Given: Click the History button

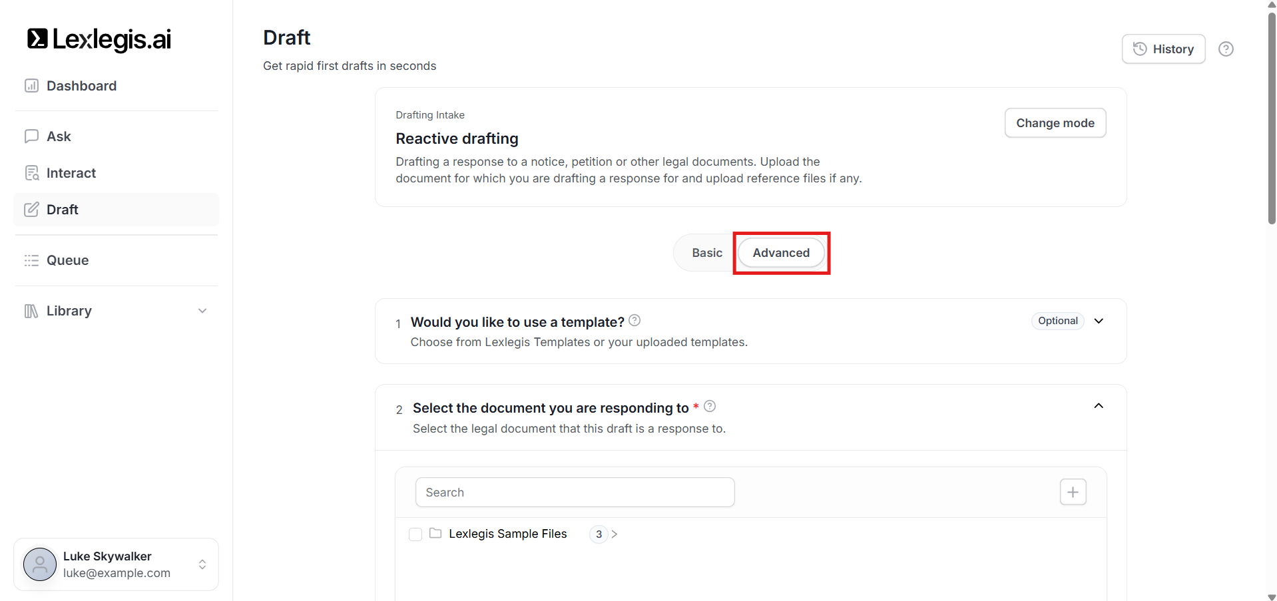Looking at the screenshot, I should (1163, 49).
